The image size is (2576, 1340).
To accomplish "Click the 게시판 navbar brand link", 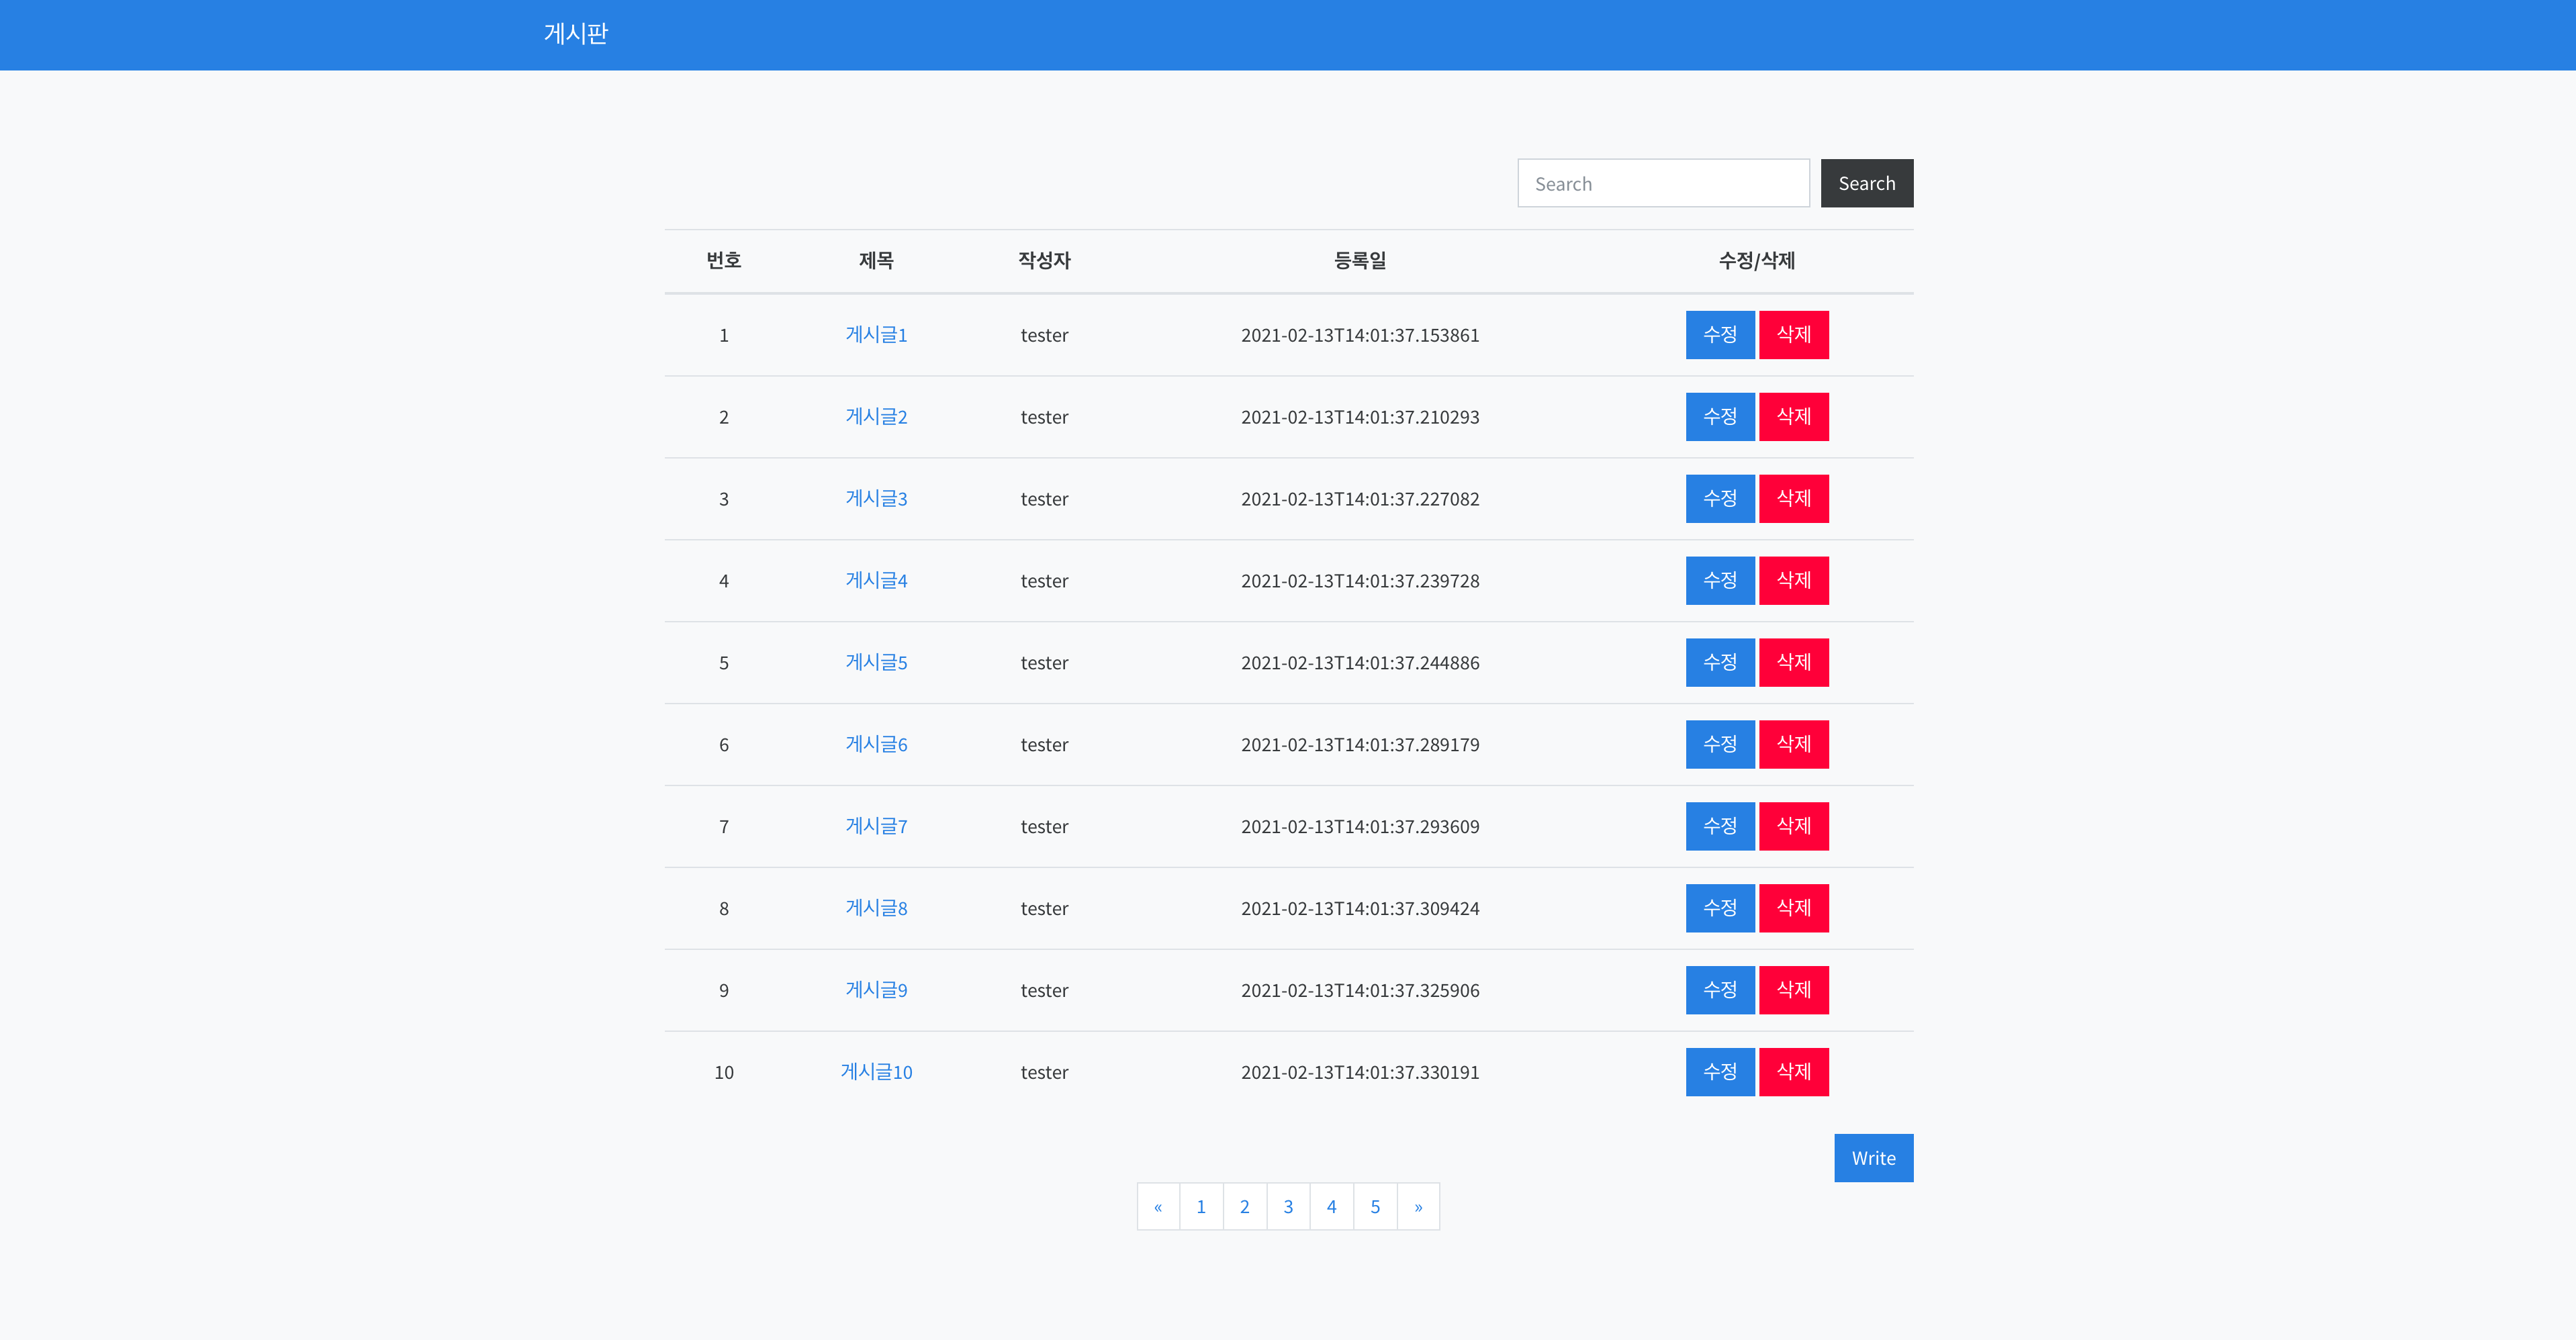I will [575, 34].
